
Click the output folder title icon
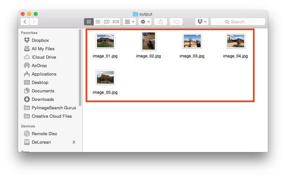pos(135,14)
